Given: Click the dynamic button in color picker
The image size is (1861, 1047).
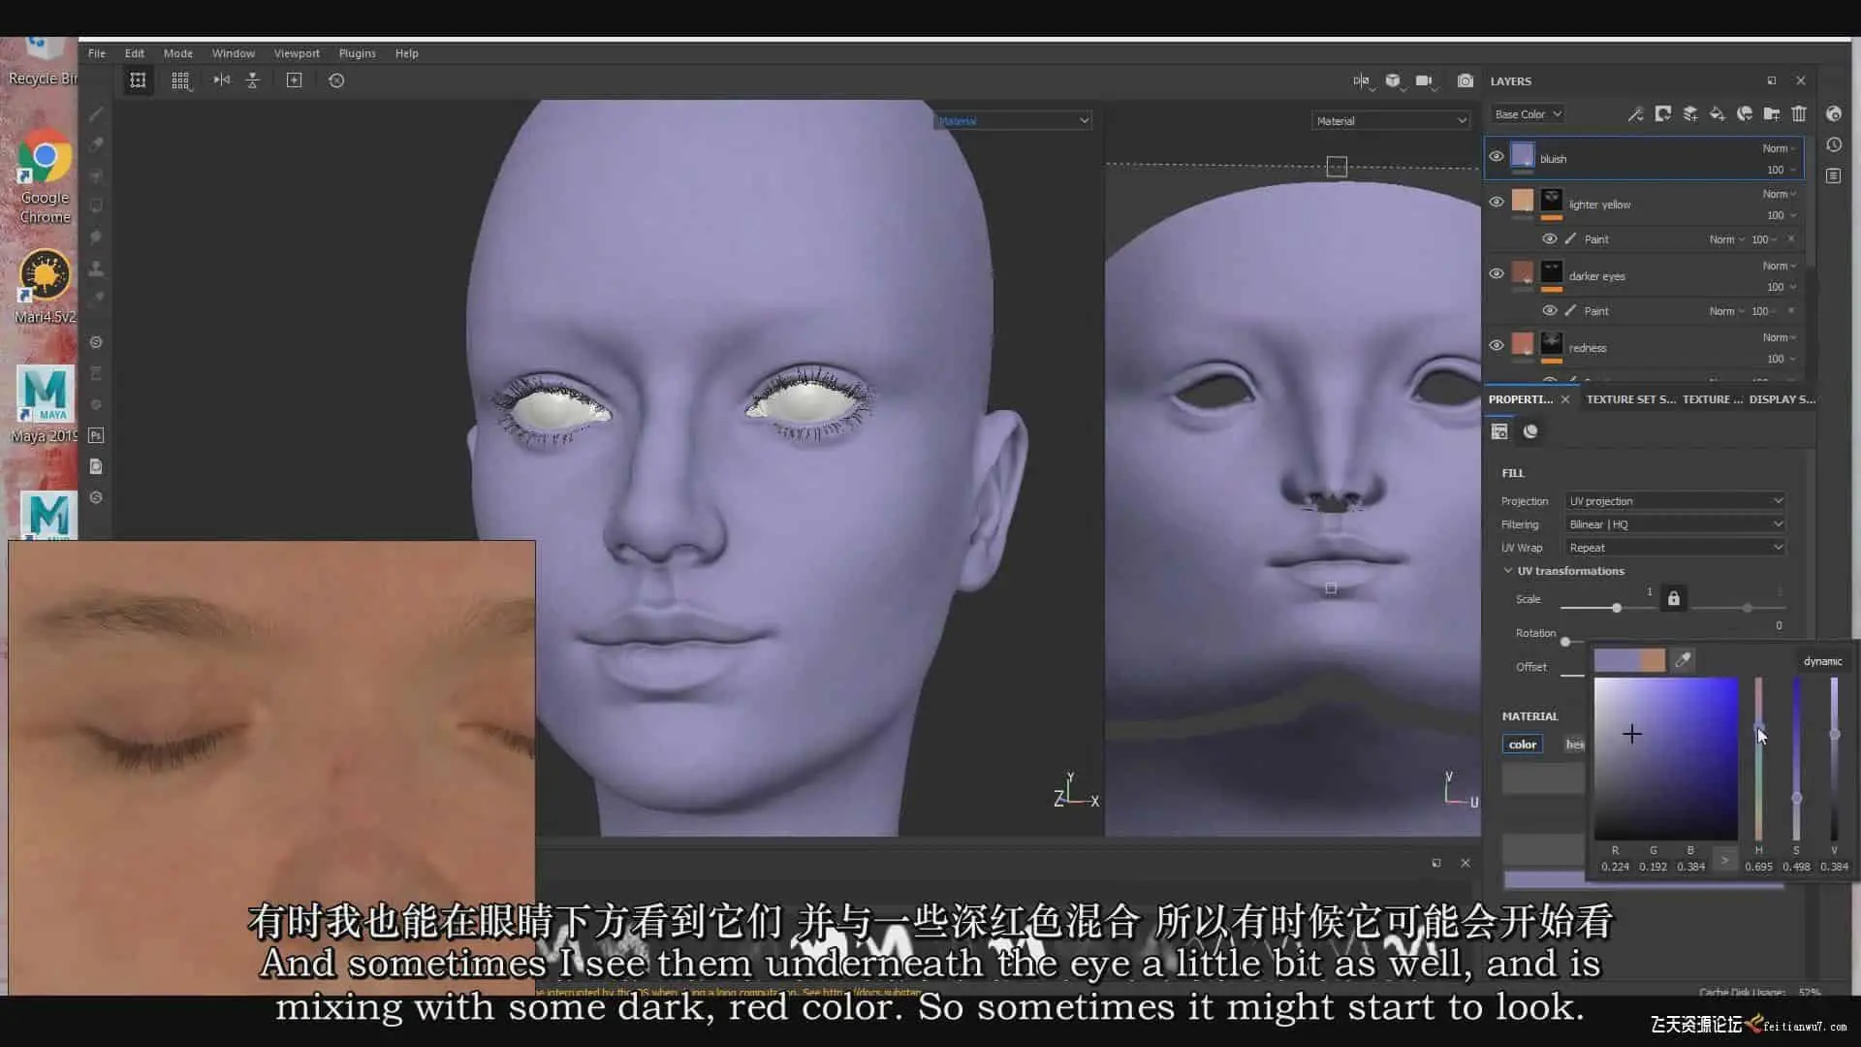Looking at the screenshot, I should tap(1822, 661).
